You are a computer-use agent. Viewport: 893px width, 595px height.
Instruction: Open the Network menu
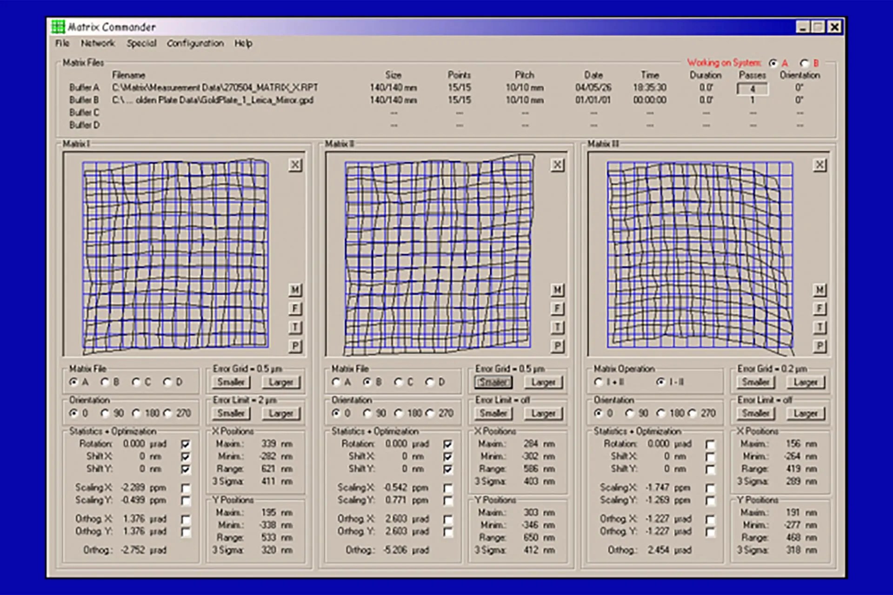pyautogui.click(x=98, y=43)
